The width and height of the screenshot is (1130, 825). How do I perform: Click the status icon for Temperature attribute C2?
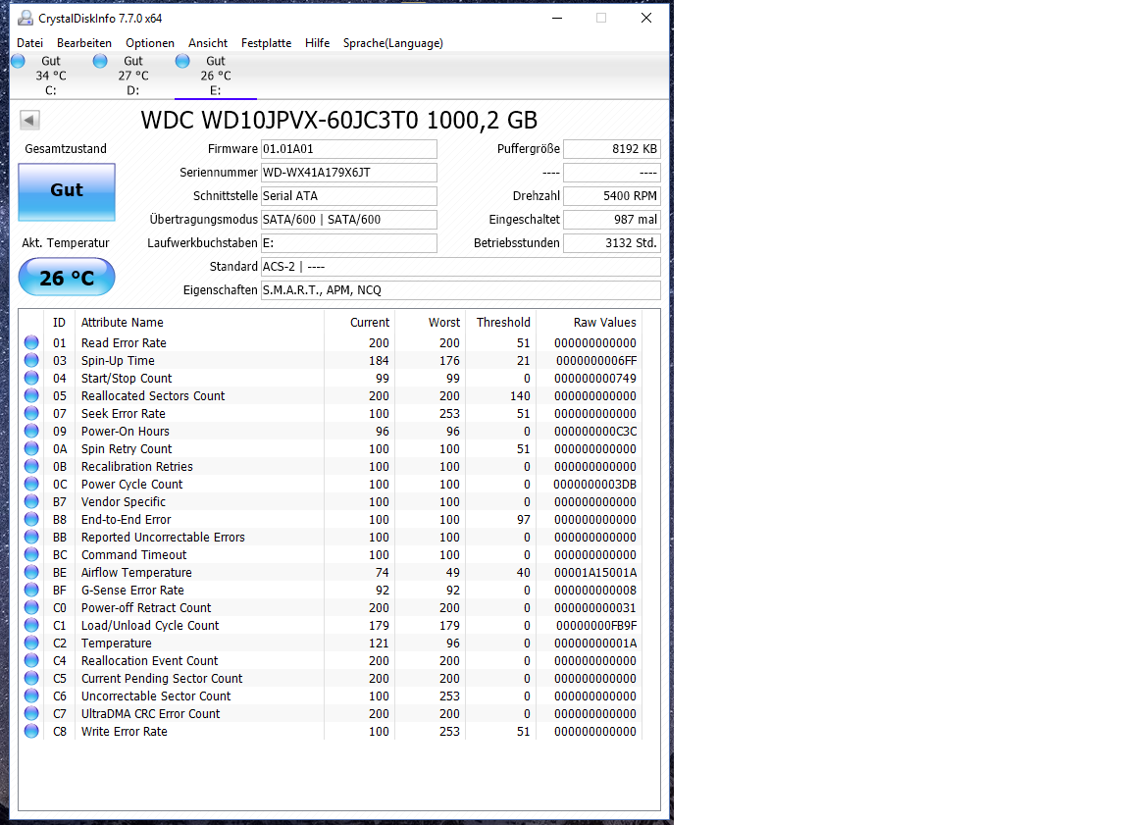pyautogui.click(x=31, y=643)
